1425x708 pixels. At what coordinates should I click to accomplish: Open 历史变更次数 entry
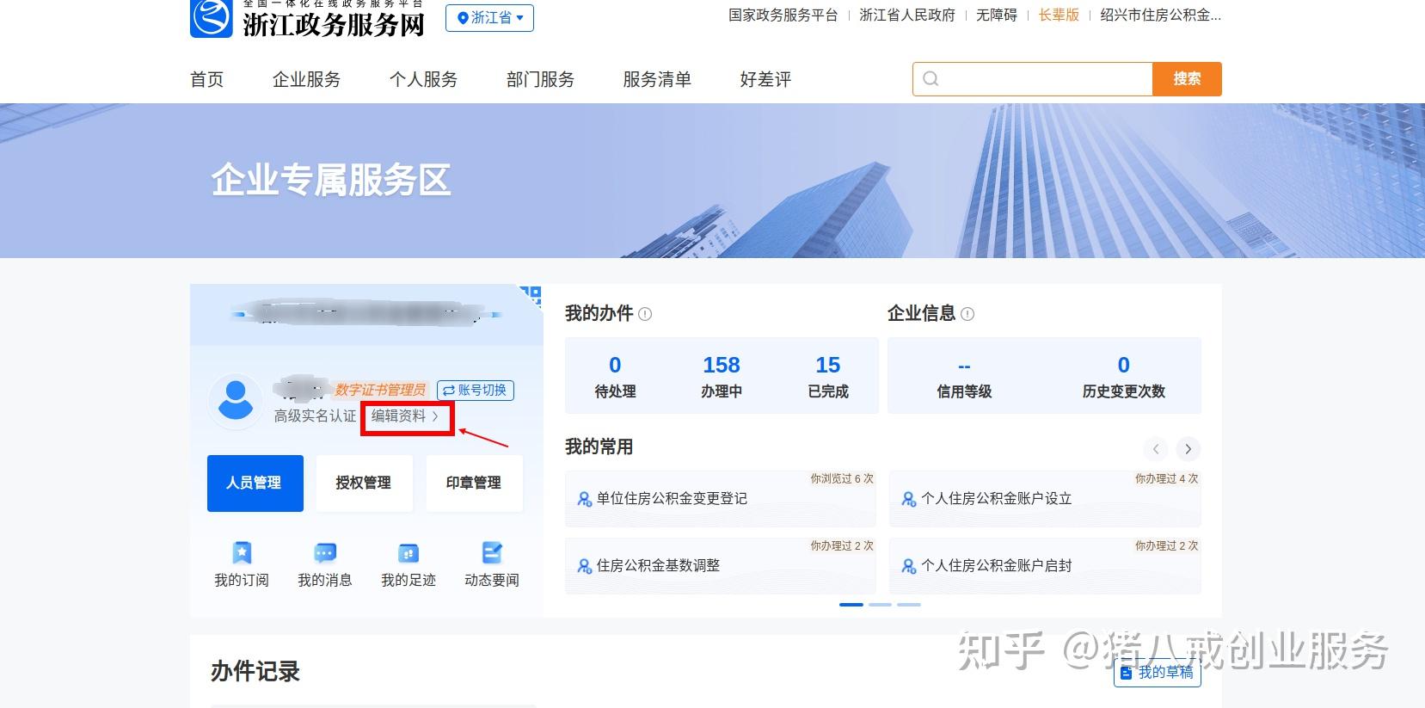[1123, 376]
